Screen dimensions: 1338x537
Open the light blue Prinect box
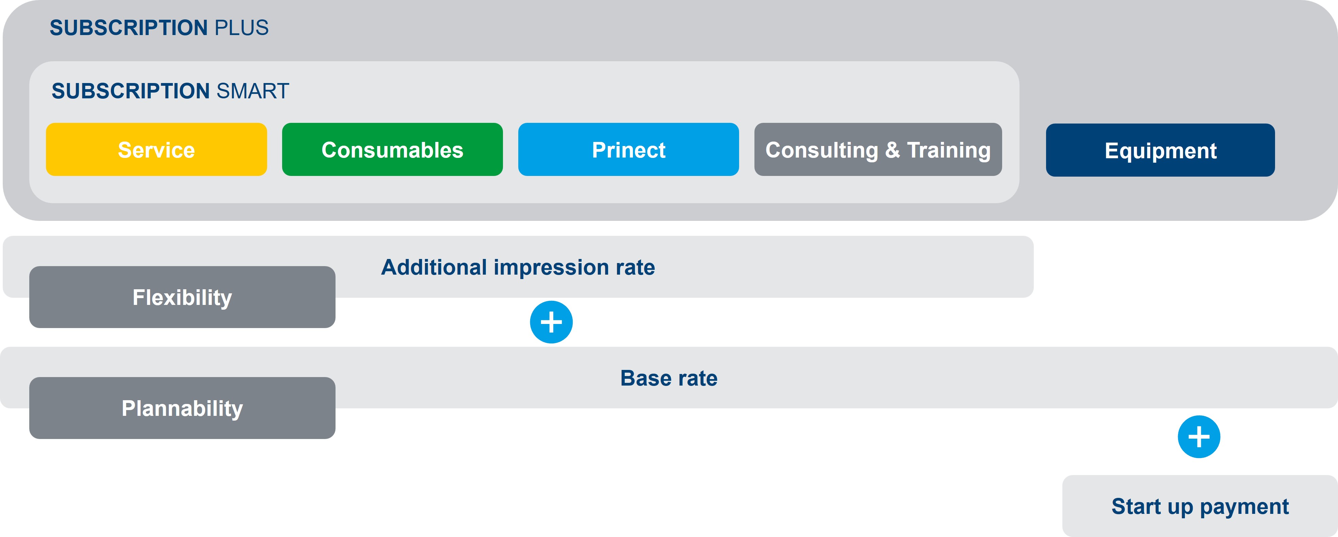coord(629,150)
